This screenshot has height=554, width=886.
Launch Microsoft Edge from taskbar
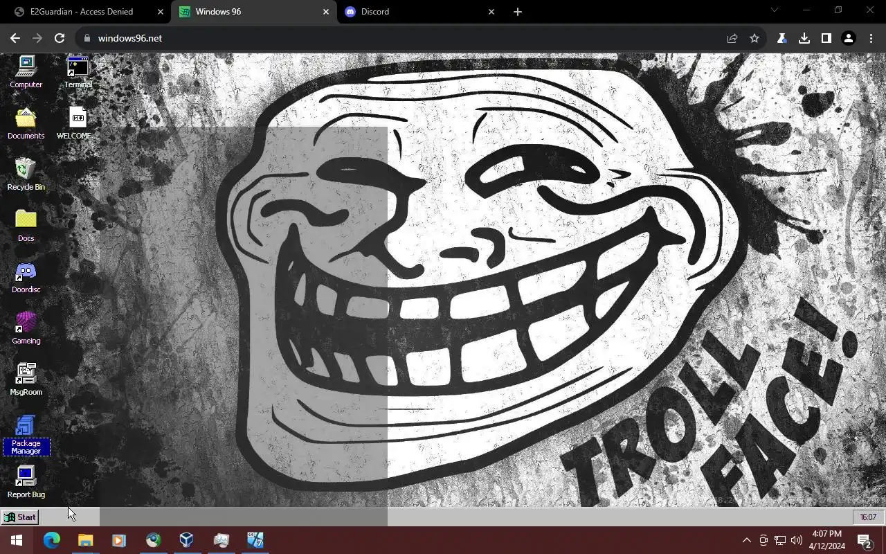[52, 540]
